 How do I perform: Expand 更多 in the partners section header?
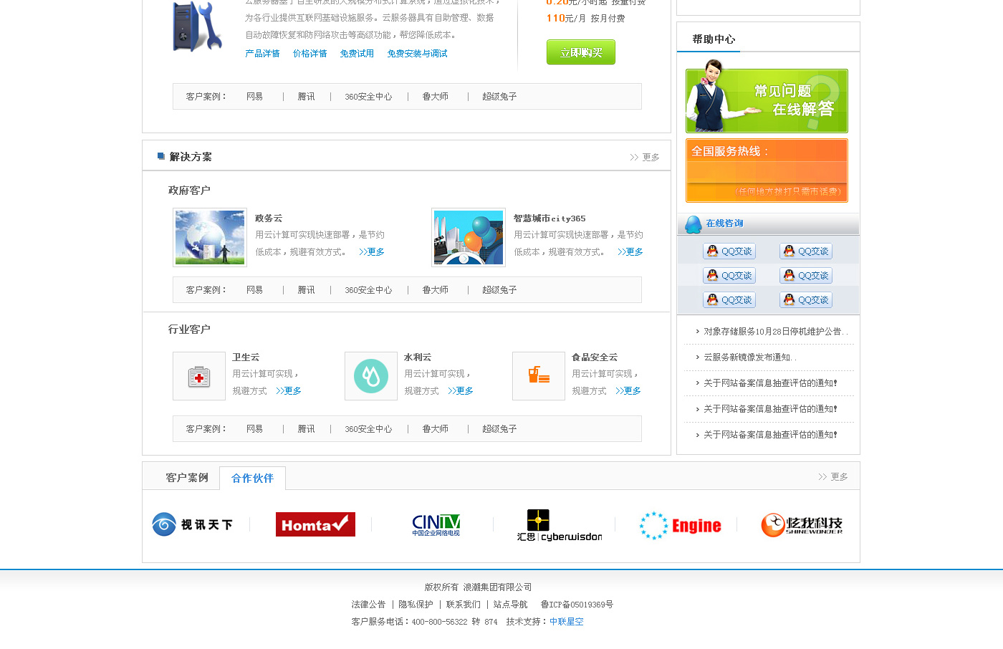[x=833, y=477]
